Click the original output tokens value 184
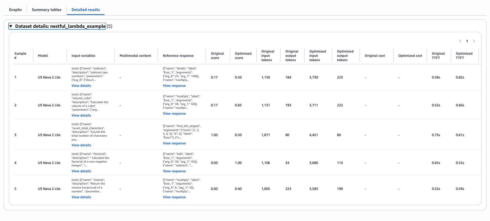The height and width of the screenshot is (221, 490). click(288, 77)
